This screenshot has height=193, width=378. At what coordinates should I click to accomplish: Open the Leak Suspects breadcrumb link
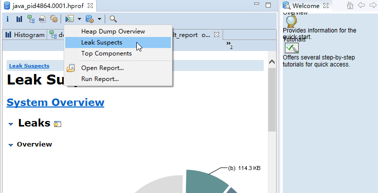click(29, 66)
